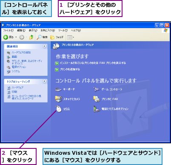The width and height of the screenshot is (171, 165).
Task: Click the Display icon beside 画面
Action: 9,57
